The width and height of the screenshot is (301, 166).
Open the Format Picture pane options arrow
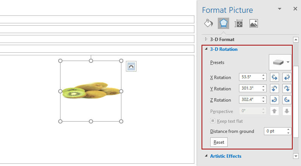[x=280, y=9]
